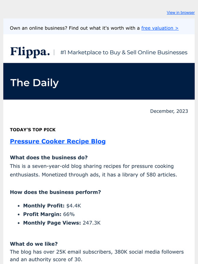Click the TODAY'S TOP PICK heading
The width and height of the screenshot is (198, 264).
coord(33,130)
